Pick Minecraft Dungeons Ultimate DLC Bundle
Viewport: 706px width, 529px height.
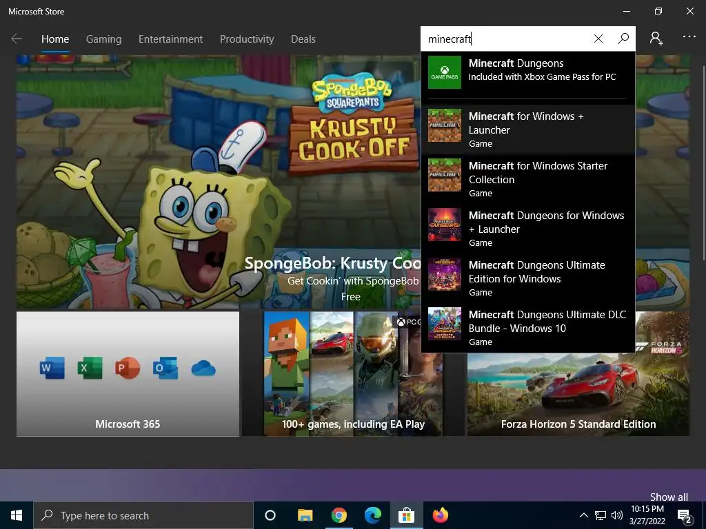click(x=528, y=327)
